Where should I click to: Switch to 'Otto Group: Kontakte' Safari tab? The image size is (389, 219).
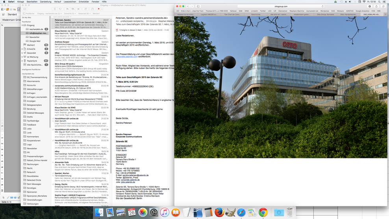coord(326,15)
